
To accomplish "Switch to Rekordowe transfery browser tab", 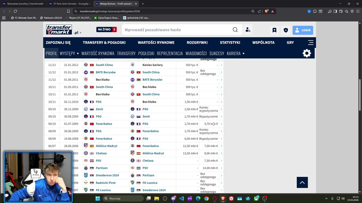I will point(23,4).
